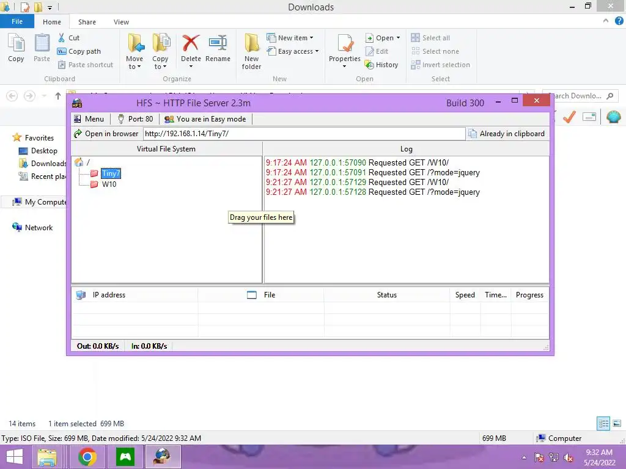Open the Easy access dropdown

coord(293,51)
